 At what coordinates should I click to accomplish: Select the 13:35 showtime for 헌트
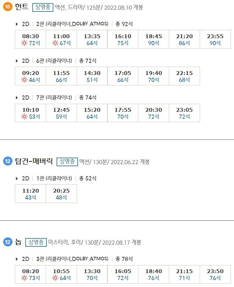click(x=92, y=39)
